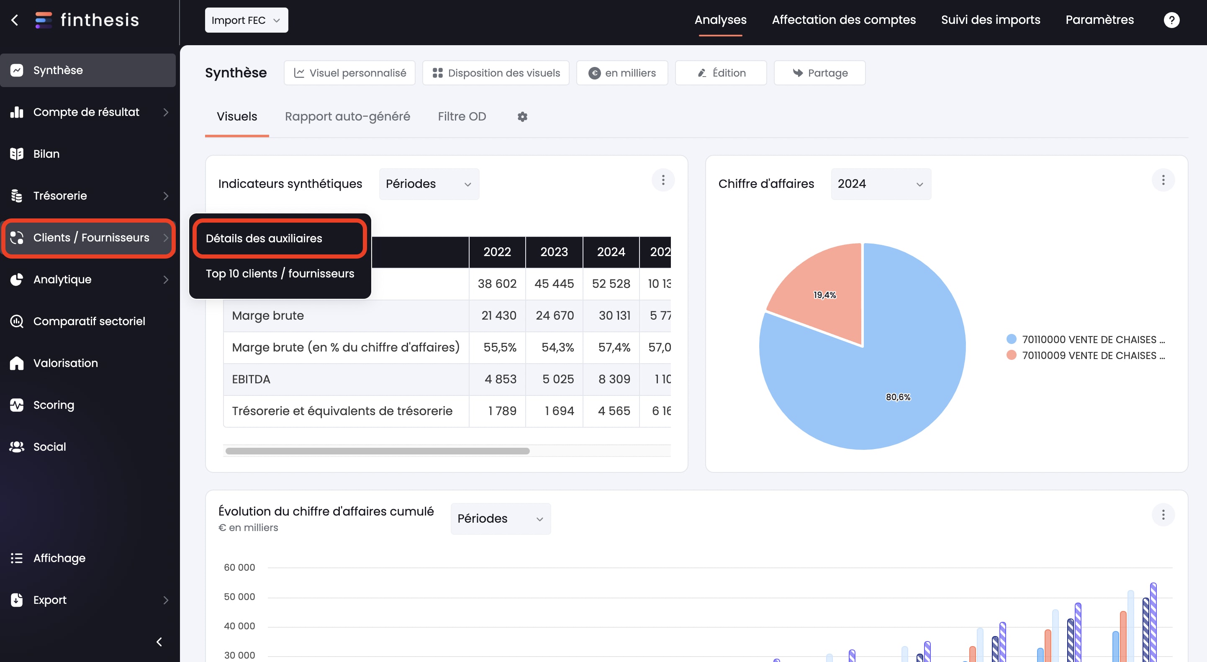
Task: Expand Clients / Fournisseurs submenu chevron
Action: 166,238
